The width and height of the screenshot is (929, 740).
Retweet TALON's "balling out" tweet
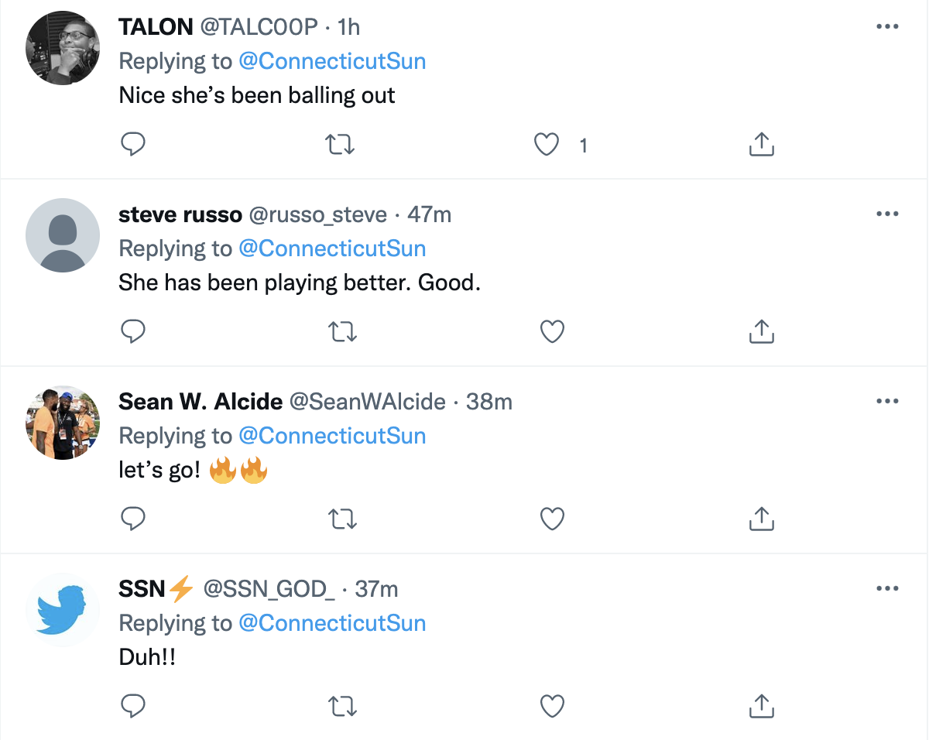[x=341, y=145]
